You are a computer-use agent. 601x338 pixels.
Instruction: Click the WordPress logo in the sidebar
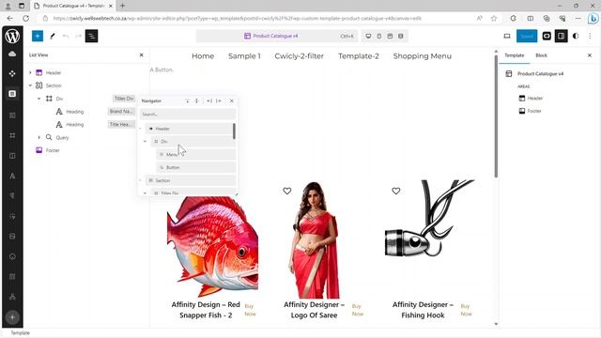point(12,36)
